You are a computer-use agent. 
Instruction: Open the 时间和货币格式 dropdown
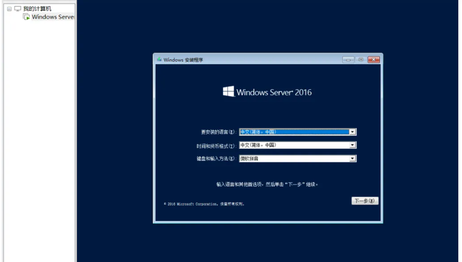pyautogui.click(x=352, y=145)
